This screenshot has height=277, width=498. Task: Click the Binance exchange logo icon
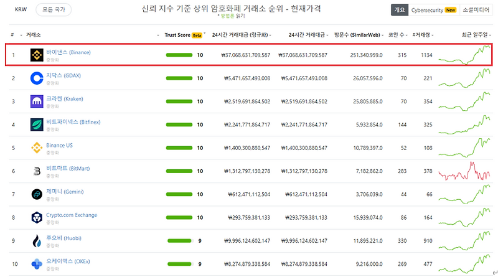(x=37, y=55)
